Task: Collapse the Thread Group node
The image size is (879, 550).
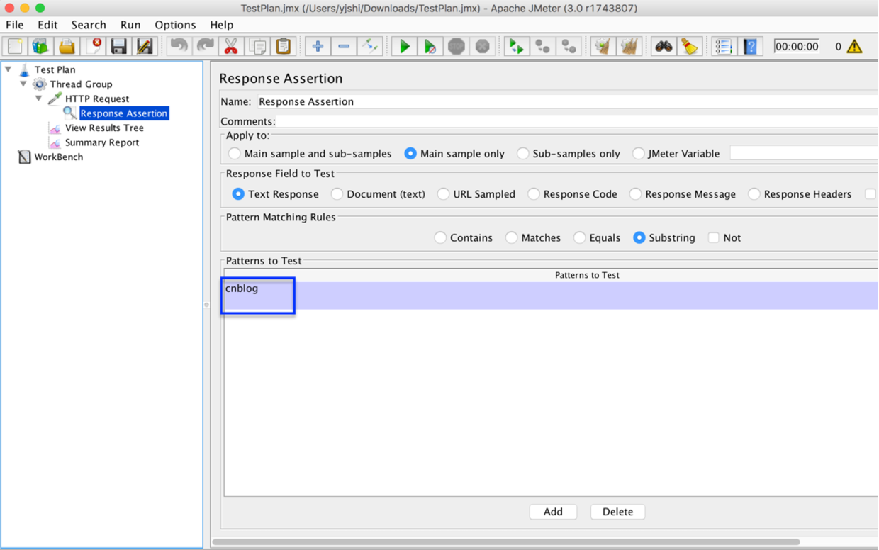Action: click(23, 84)
